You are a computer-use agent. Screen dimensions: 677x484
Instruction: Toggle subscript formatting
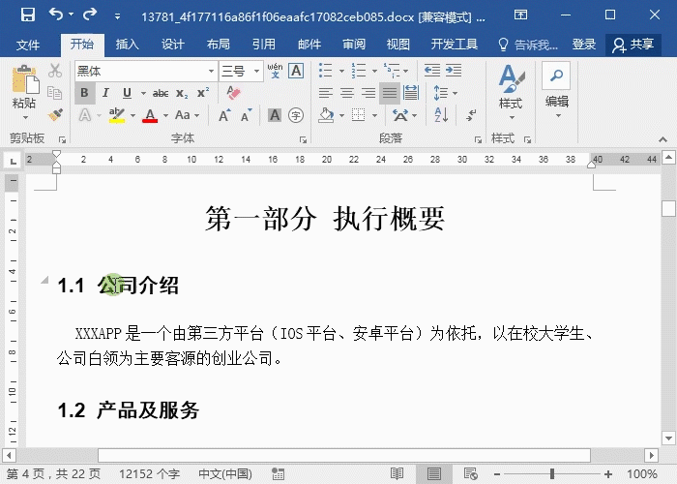(182, 93)
